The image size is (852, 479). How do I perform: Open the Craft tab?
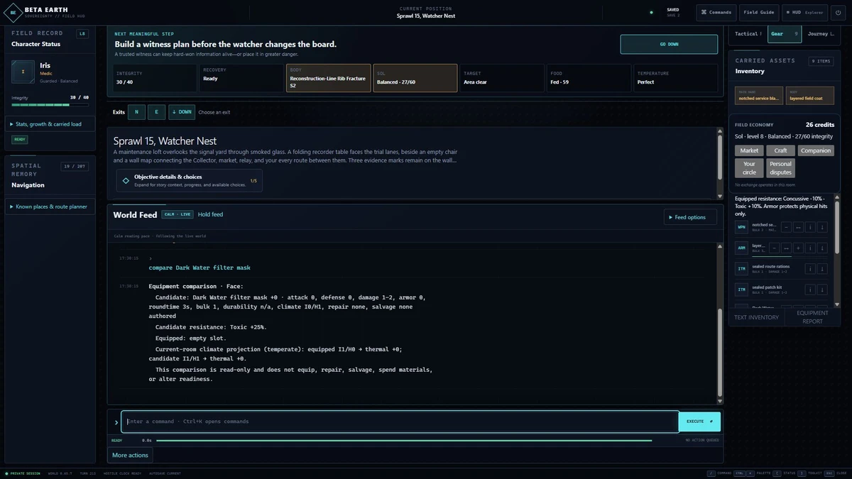[781, 150]
